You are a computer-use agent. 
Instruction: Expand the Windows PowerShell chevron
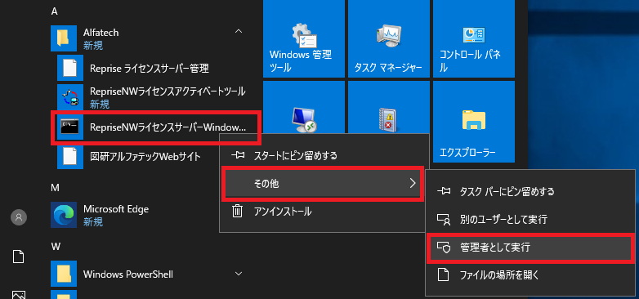click(x=239, y=274)
